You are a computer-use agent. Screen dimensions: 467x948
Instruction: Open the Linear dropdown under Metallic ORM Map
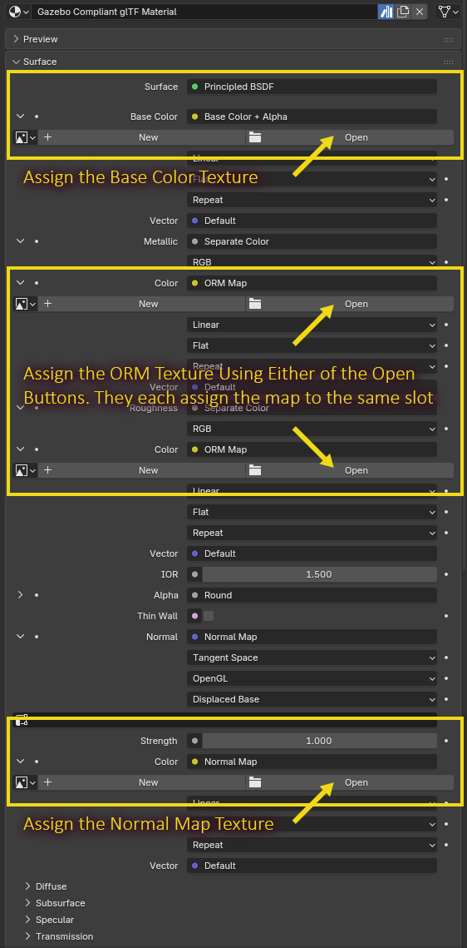click(312, 325)
